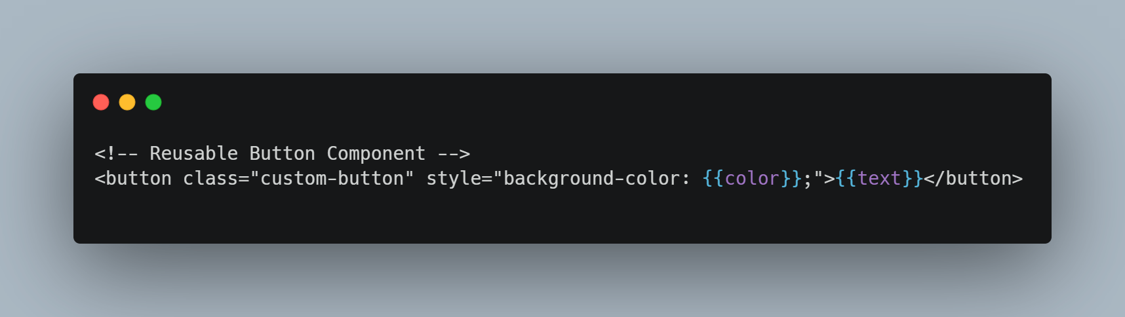The image size is (1125, 317).
Task: Click the word Reusable in the comment
Action: (194, 153)
